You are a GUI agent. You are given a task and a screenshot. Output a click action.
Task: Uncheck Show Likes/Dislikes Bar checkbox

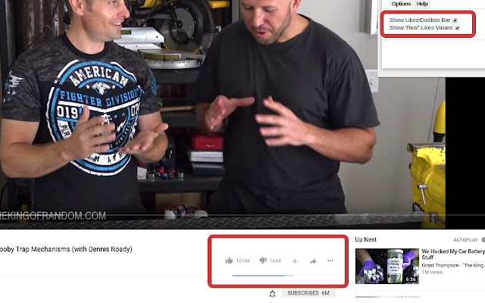(455, 20)
